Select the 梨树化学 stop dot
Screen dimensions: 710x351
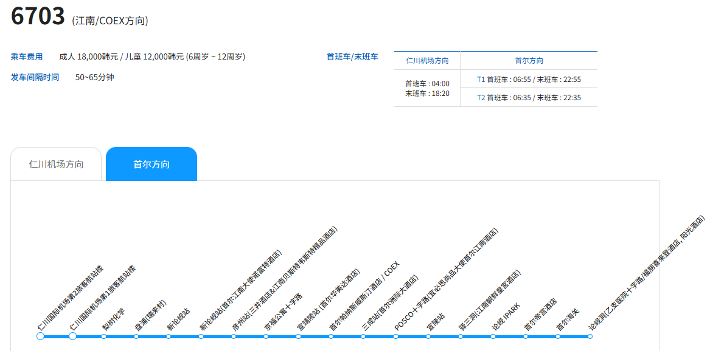pos(104,336)
